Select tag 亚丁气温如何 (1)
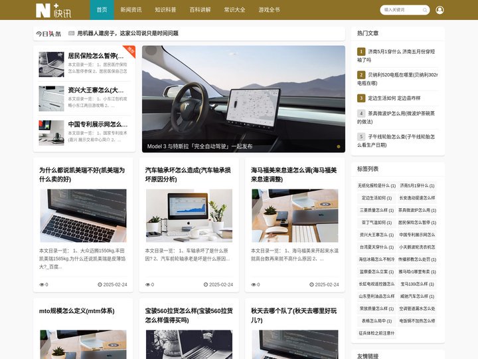The height and width of the screenshot is (359, 478). coord(376,223)
